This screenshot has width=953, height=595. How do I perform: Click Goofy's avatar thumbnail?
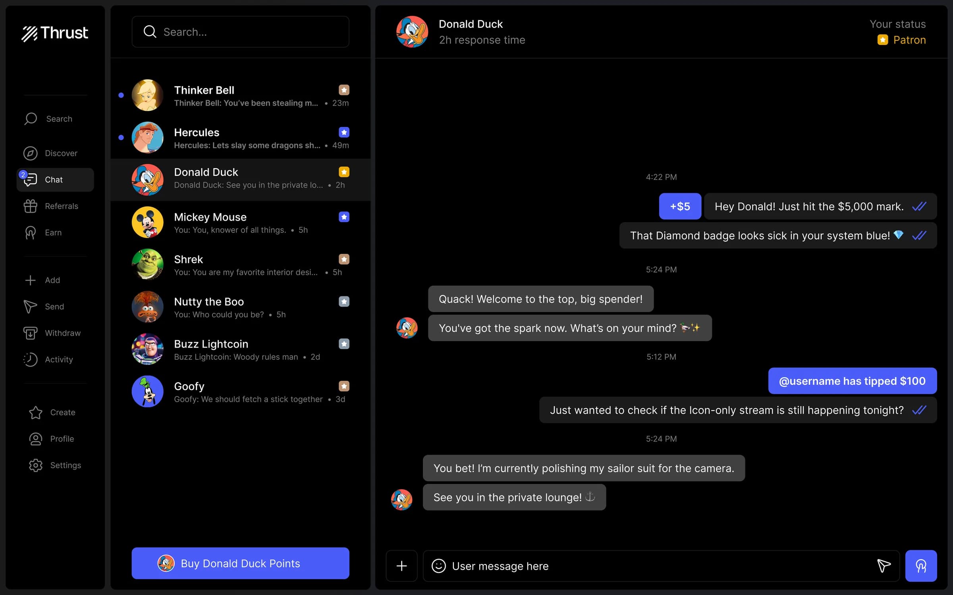147,392
